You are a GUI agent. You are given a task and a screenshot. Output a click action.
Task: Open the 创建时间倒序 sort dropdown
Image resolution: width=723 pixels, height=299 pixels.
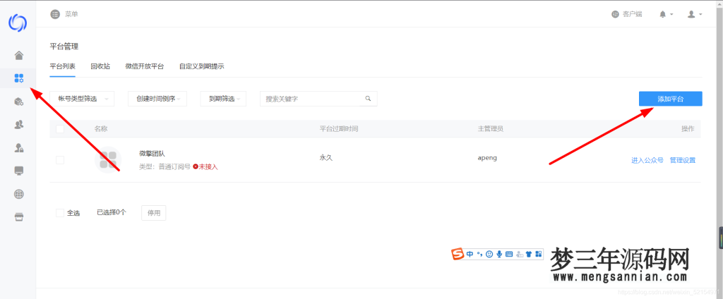(157, 99)
